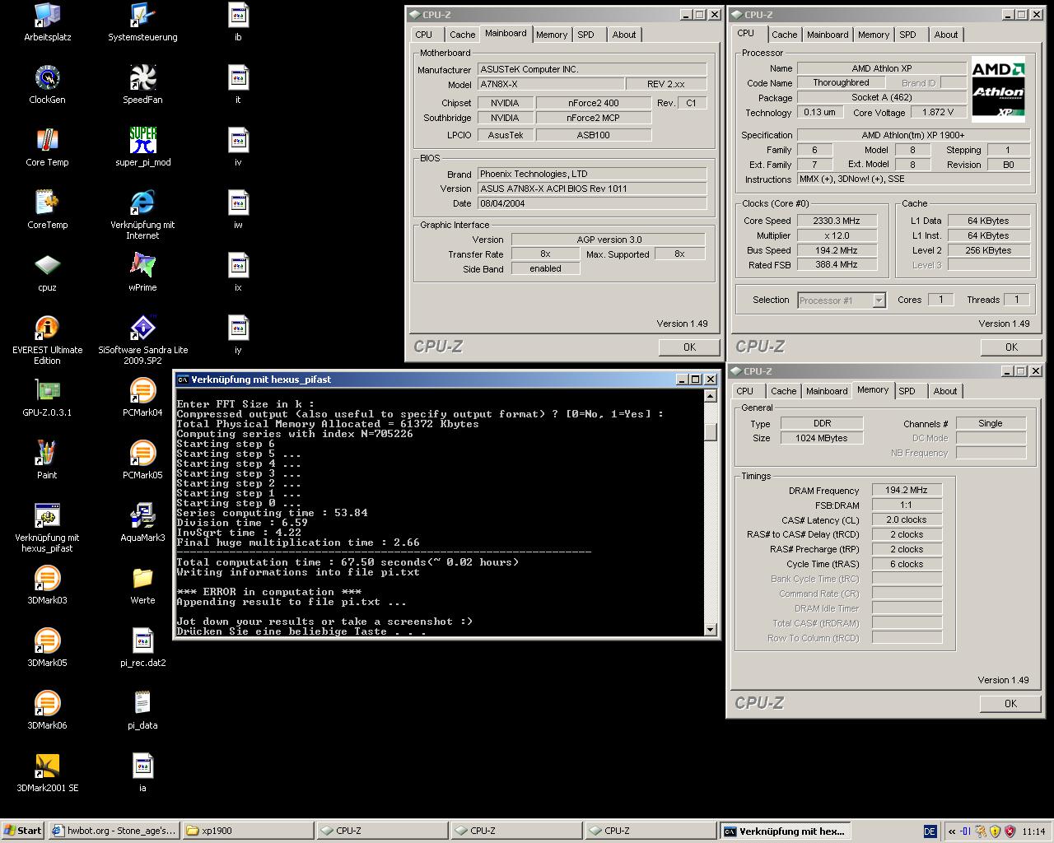Image resolution: width=1054 pixels, height=843 pixels.
Task: Click the AMD Athlon XP name field
Action: [x=881, y=68]
